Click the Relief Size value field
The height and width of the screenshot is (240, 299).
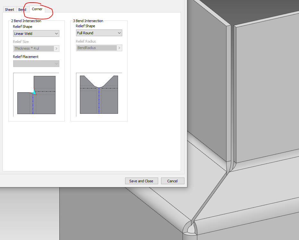click(34, 48)
